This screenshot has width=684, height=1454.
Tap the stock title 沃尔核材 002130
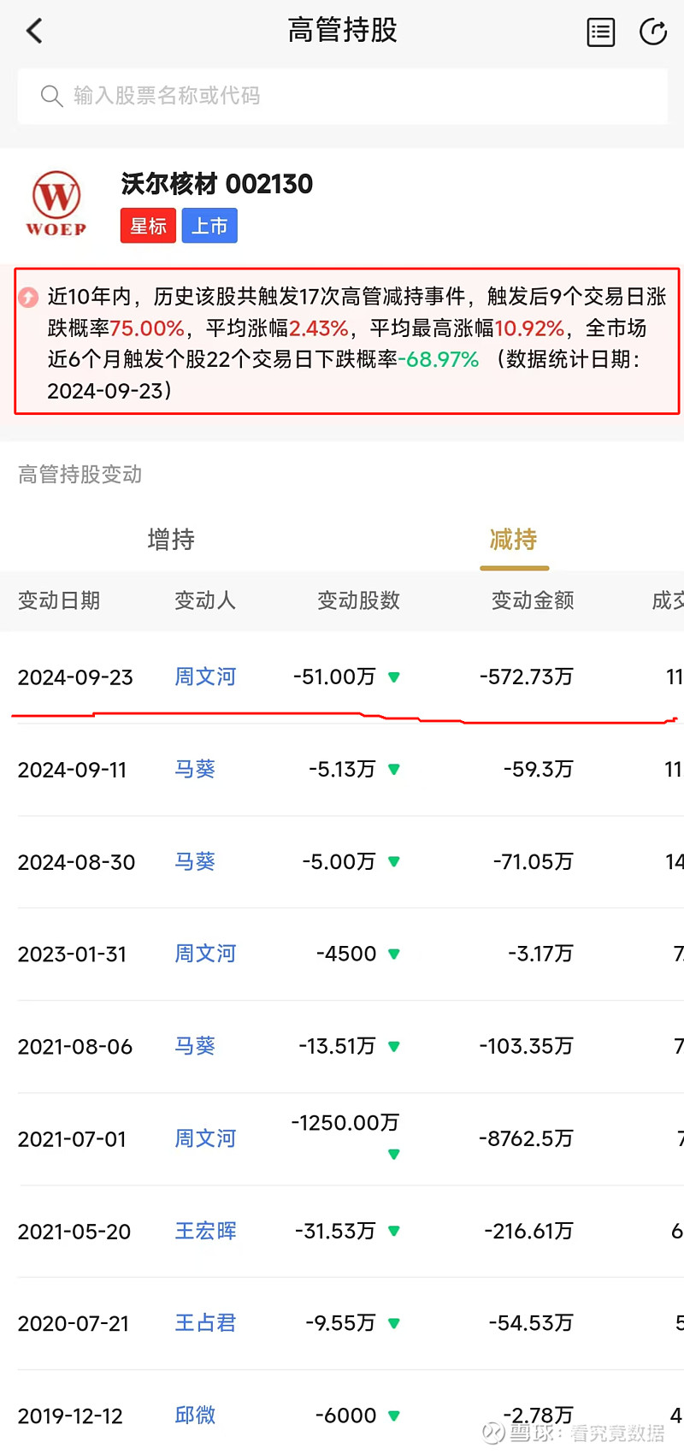point(217,184)
